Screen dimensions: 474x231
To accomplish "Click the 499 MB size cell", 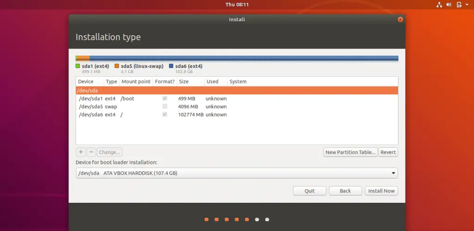I will tap(187, 99).
